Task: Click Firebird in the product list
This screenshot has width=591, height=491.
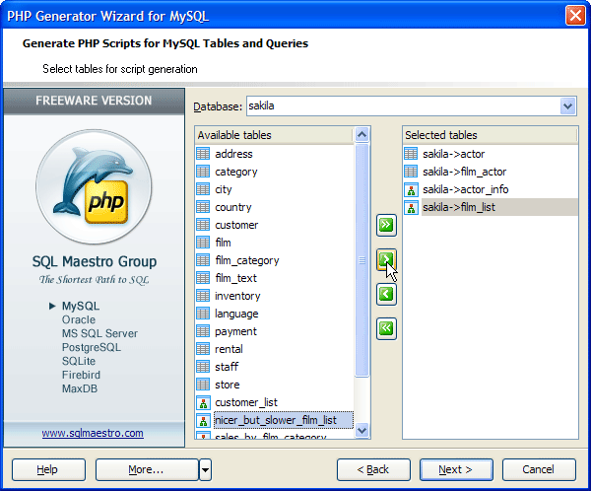Action: pyautogui.click(x=81, y=375)
